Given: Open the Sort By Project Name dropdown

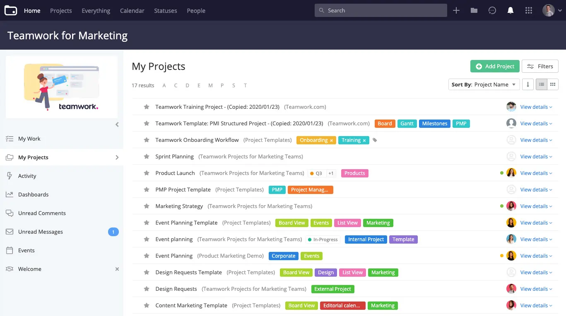Looking at the screenshot, I should (x=484, y=84).
